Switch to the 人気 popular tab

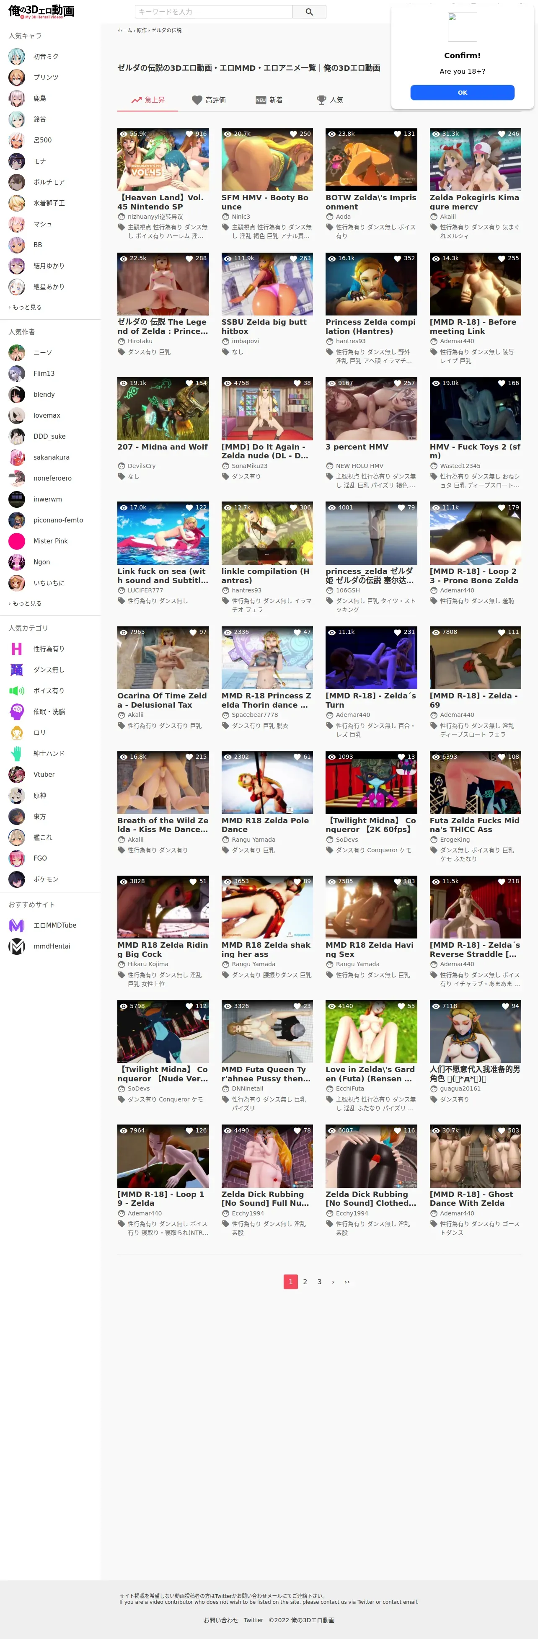[330, 100]
